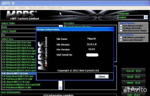
Task: Select 2.7 TDI Bosch EDC16CP entry
Action: click(x=19, y=65)
